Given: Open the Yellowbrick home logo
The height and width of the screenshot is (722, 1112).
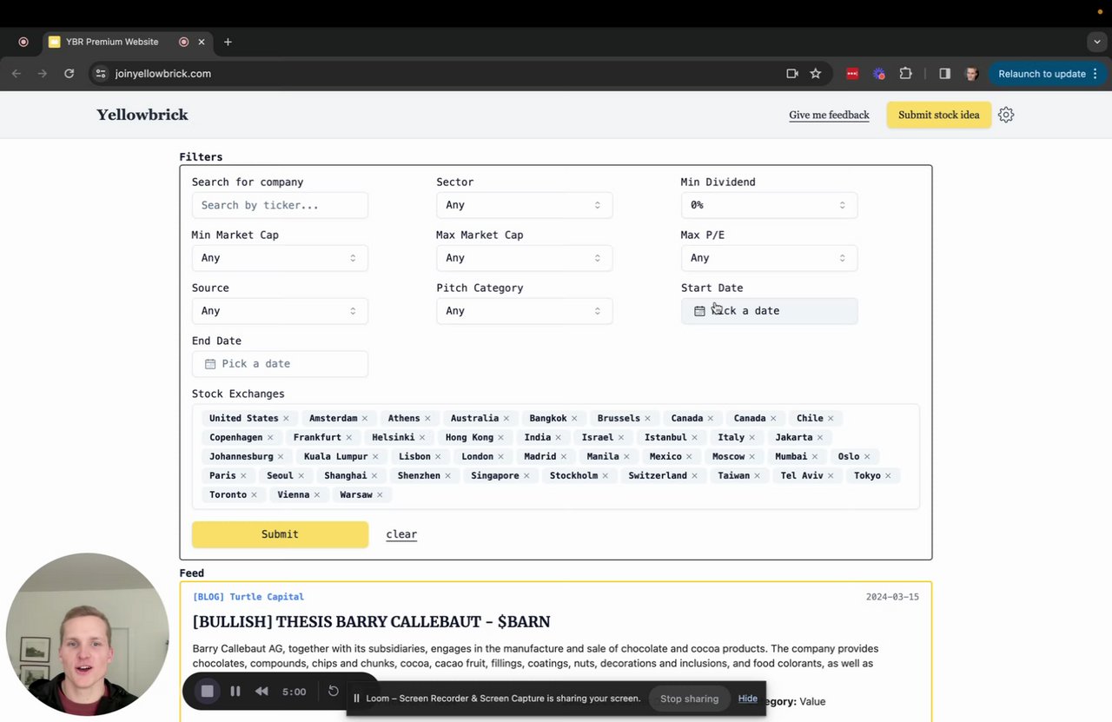Looking at the screenshot, I should click(x=142, y=115).
